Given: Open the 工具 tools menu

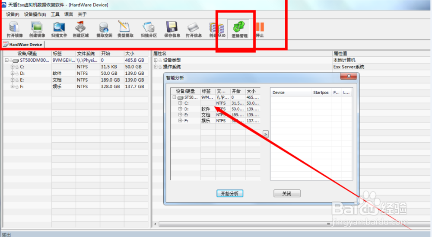Looking at the screenshot, I should (55, 14).
